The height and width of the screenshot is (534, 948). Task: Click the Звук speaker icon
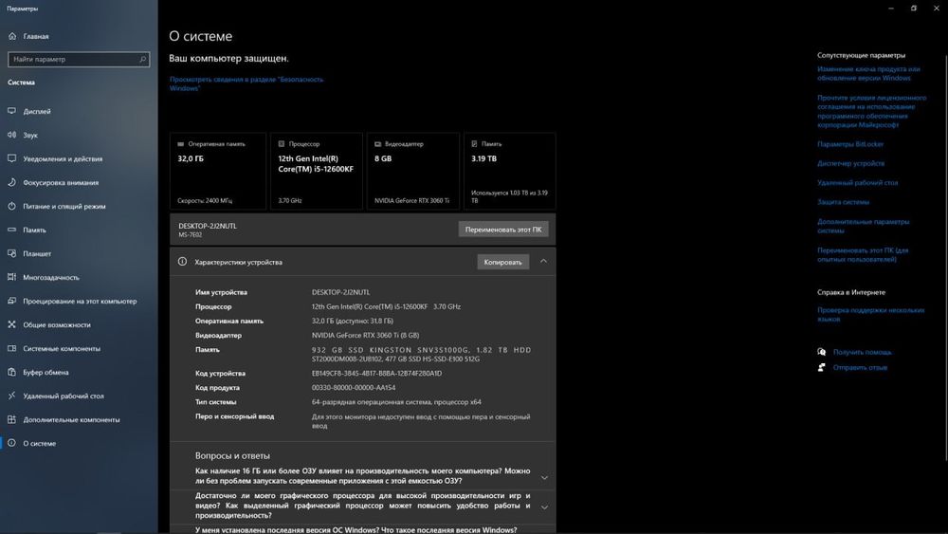[x=12, y=135]
